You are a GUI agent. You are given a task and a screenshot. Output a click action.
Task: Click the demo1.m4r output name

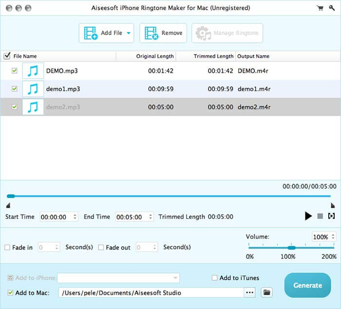point(254,89)
